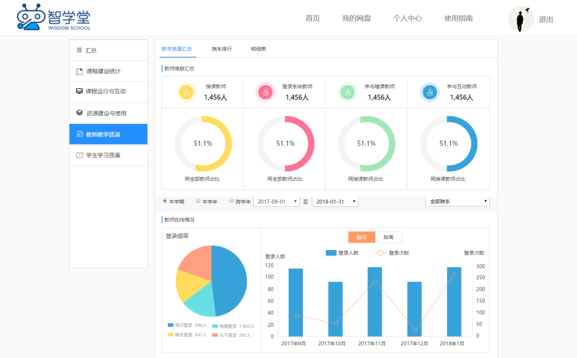Click the yellow 授课教师 icon
The height and width of the screenshot is (358, 577).
[x=186, y=92]
